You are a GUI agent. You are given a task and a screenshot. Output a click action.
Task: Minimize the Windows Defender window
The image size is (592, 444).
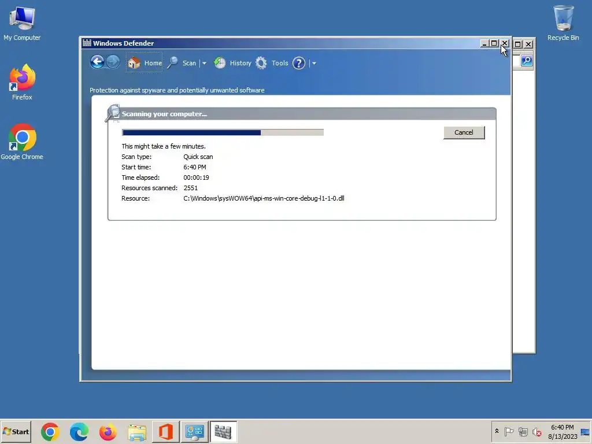[x=484, y=43]
